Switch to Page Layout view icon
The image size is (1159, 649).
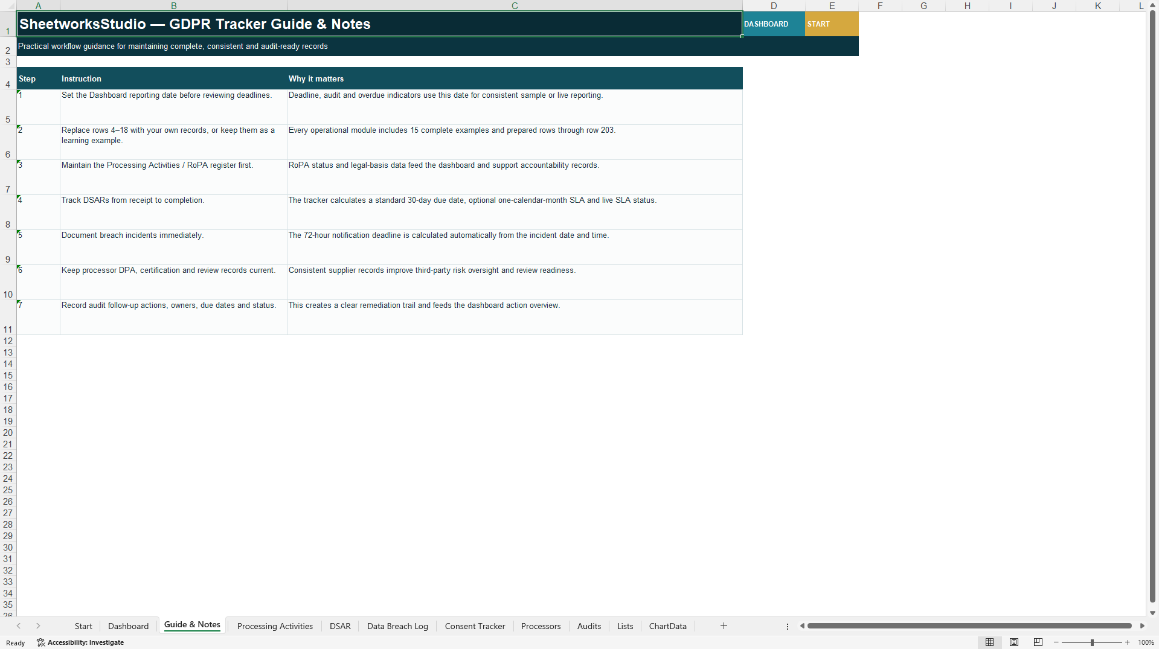tap(1014, 642)
